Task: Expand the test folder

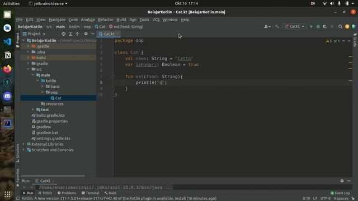Action: 33,109
